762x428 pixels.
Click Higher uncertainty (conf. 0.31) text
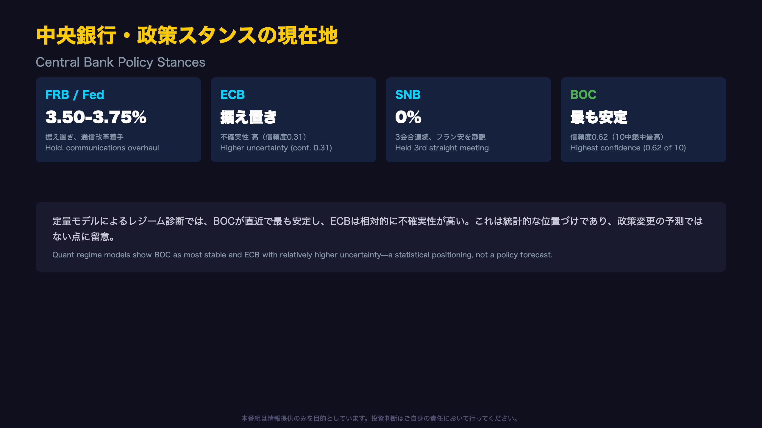[276, 148]
